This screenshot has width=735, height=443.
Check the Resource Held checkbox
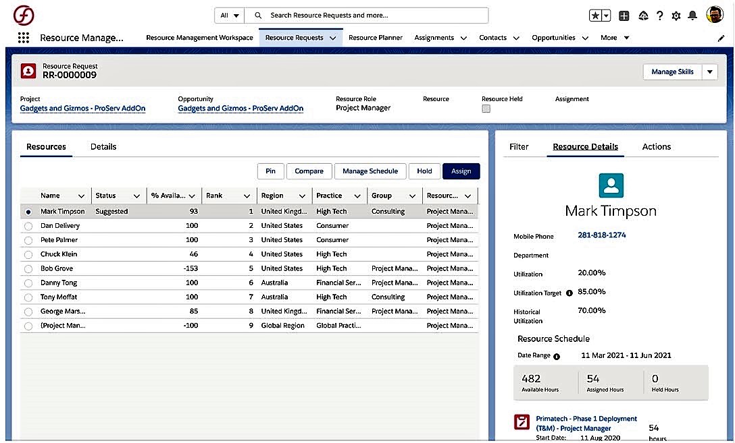[x=486, y=109]
